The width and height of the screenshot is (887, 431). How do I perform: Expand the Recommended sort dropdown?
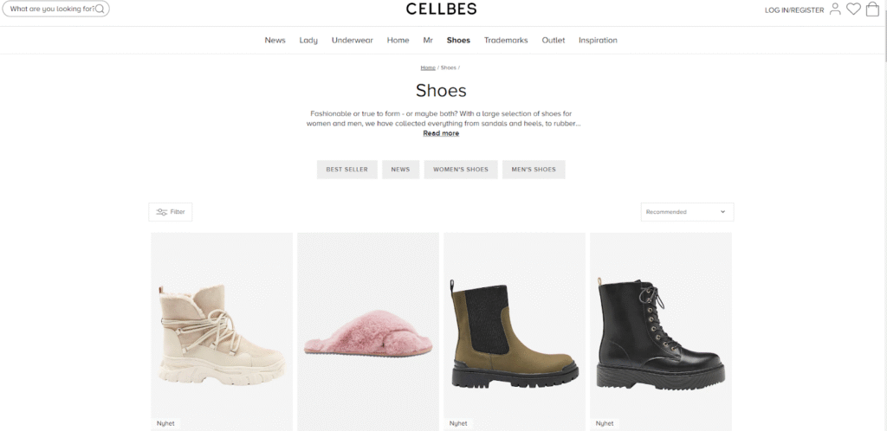(687, 212)
